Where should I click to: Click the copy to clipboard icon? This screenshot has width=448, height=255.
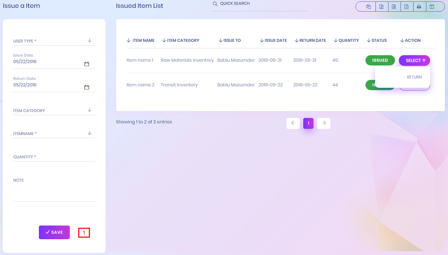click(369, 7)
